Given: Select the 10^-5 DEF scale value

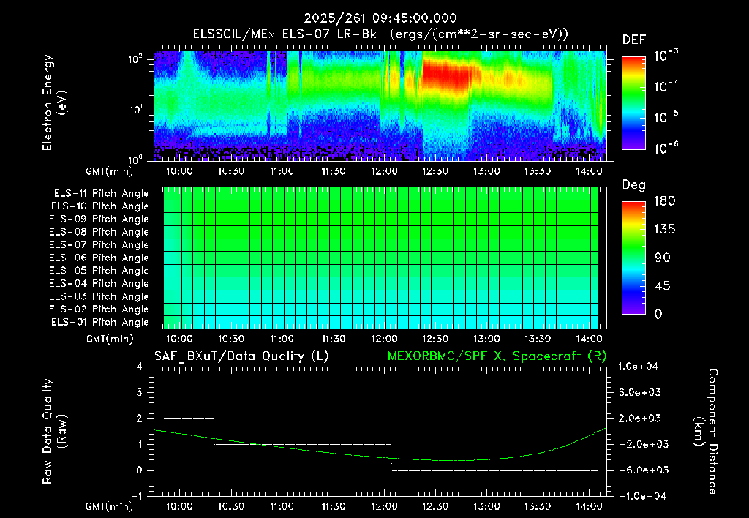Looking at the screenshot, I should click(x=666, y=116).
